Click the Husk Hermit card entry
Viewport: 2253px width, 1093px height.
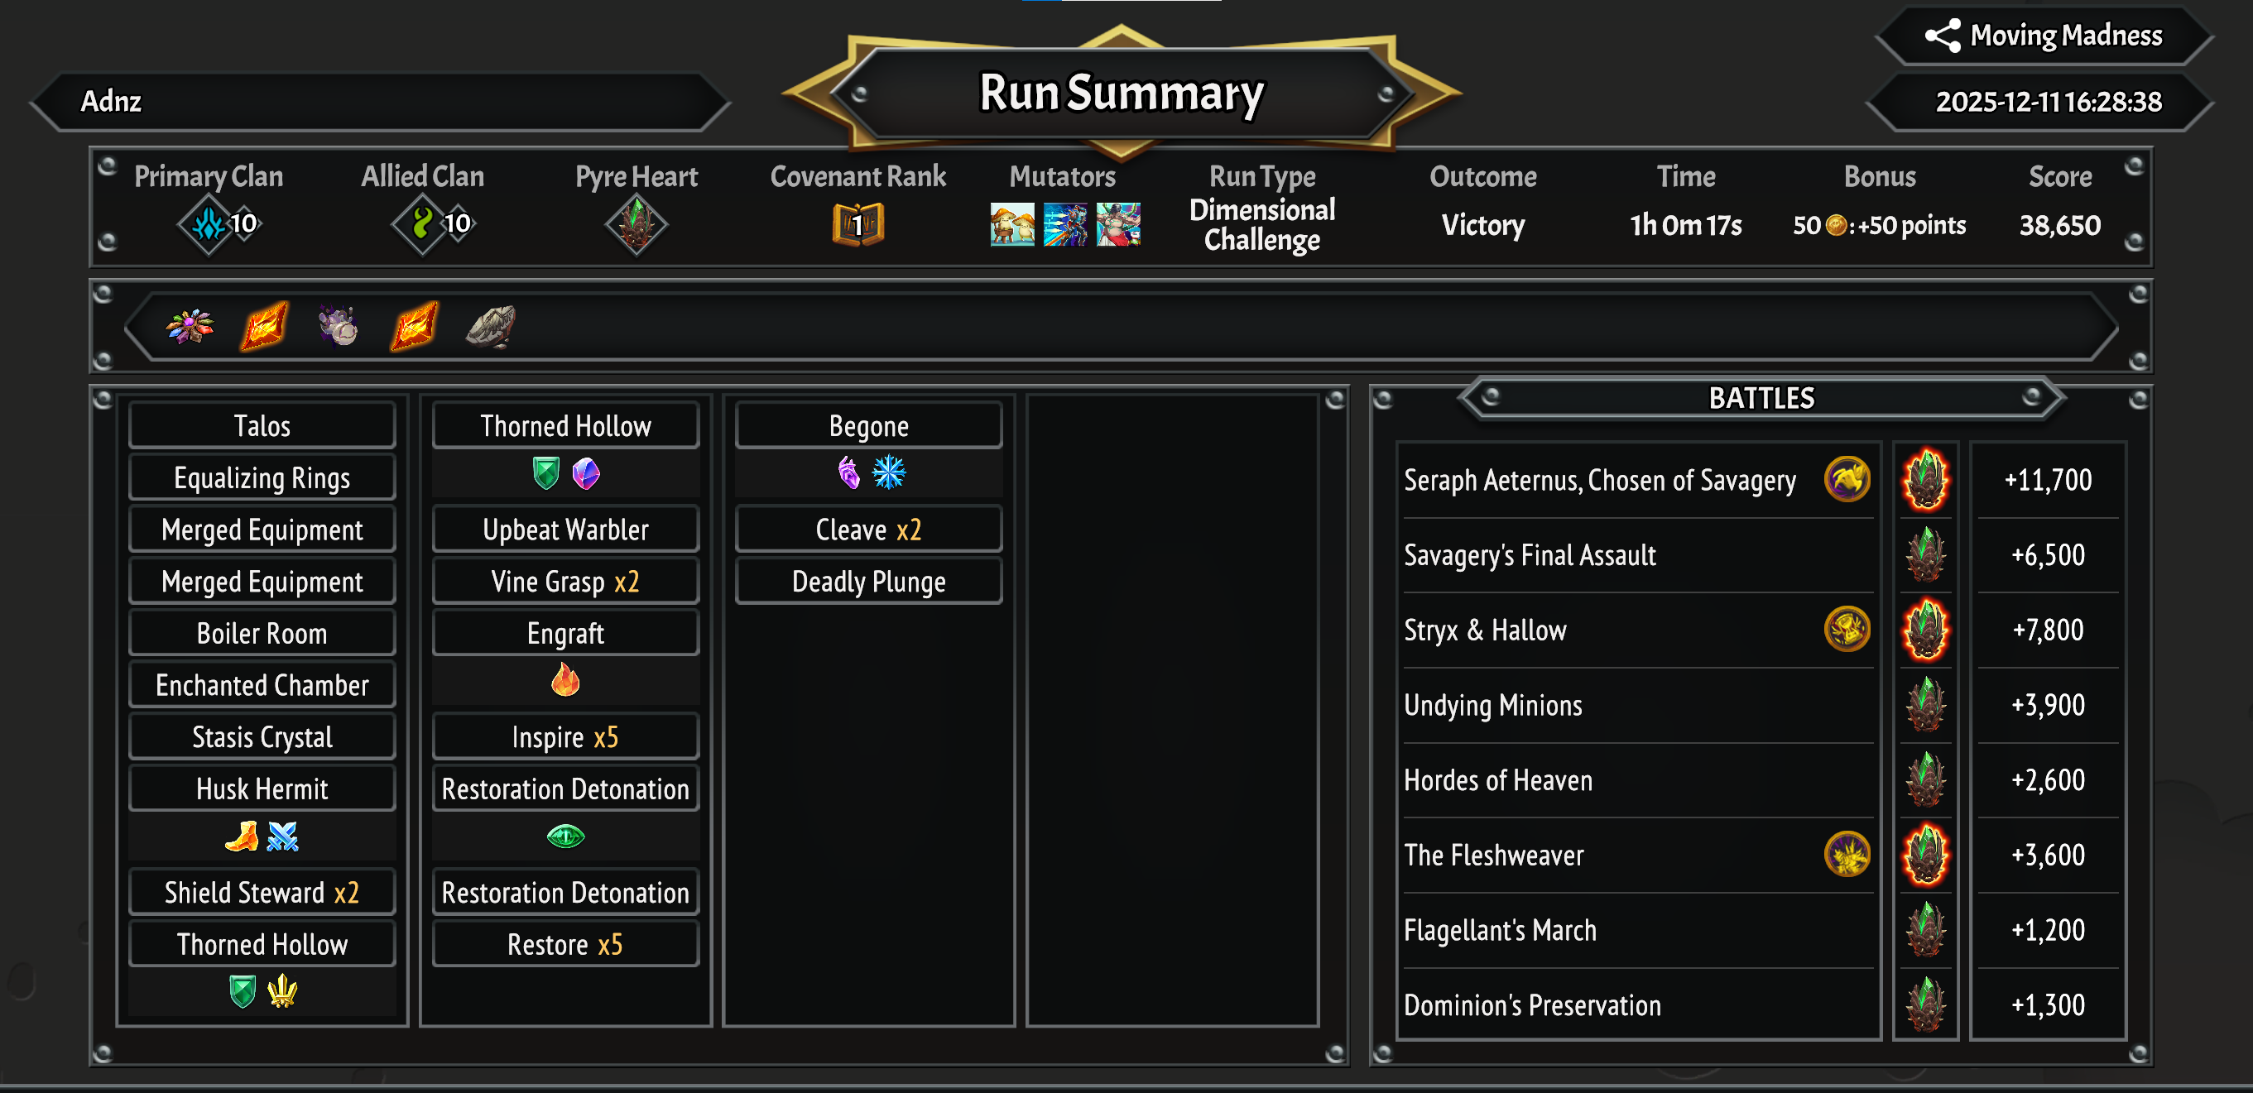click(262, 788)
